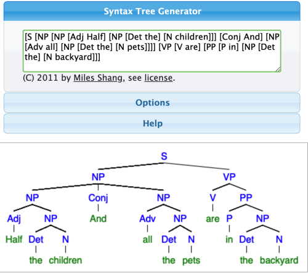This screenshot has width=308, height=273.
Task: Click the word 'And' in the tree
Action: tap(98, 219)
